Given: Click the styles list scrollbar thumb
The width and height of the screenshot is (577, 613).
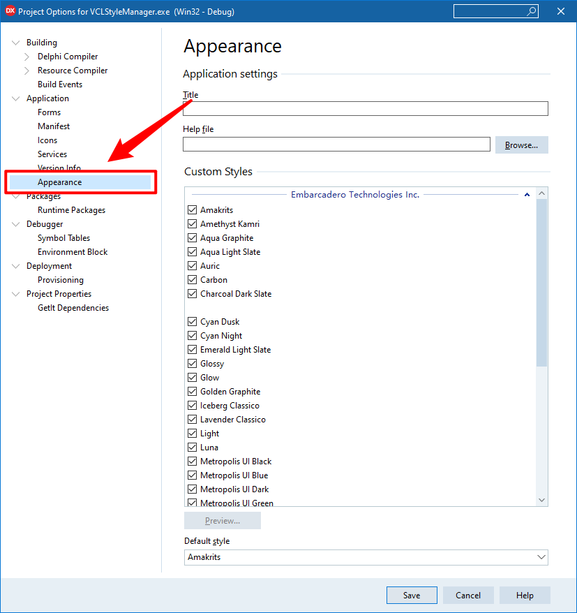Looking at the screenshot, I should (x=541, y=283).
